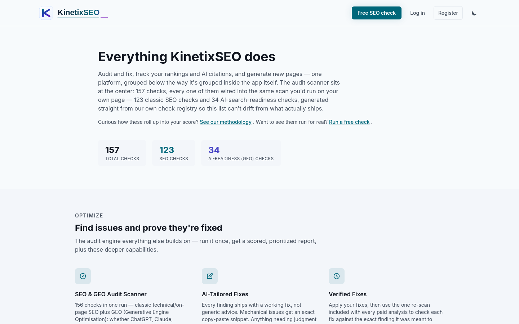Click the Register button
519x324 pixels.
point(448,13)
